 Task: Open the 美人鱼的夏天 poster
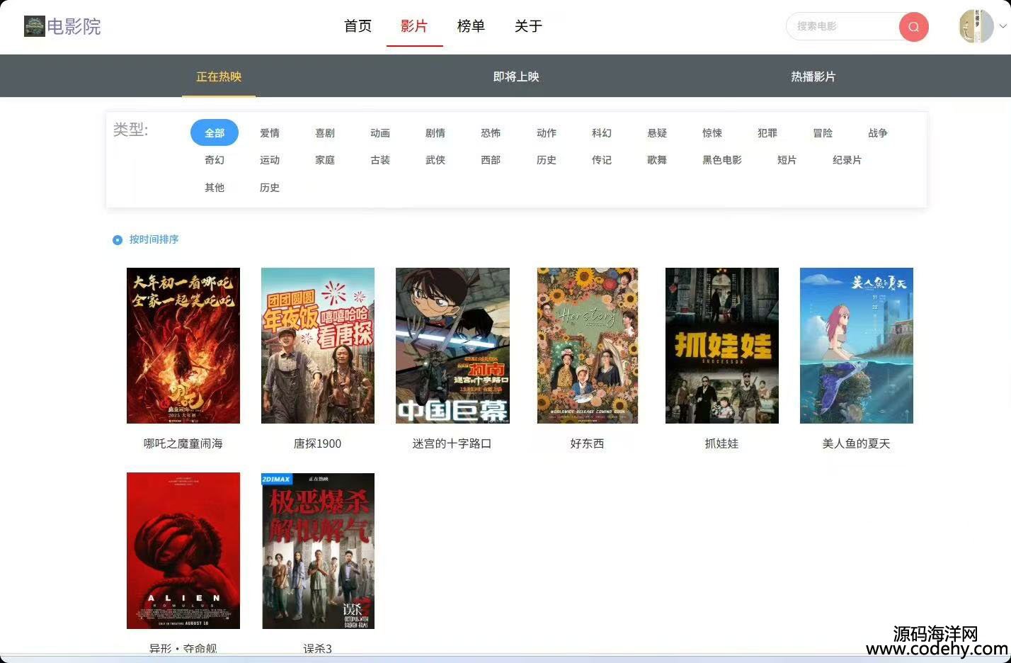click(856, 346)
